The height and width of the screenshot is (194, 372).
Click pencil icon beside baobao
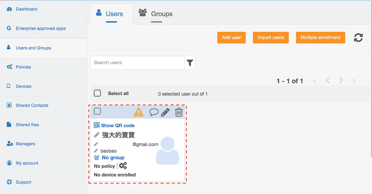[x=96, y=151]
